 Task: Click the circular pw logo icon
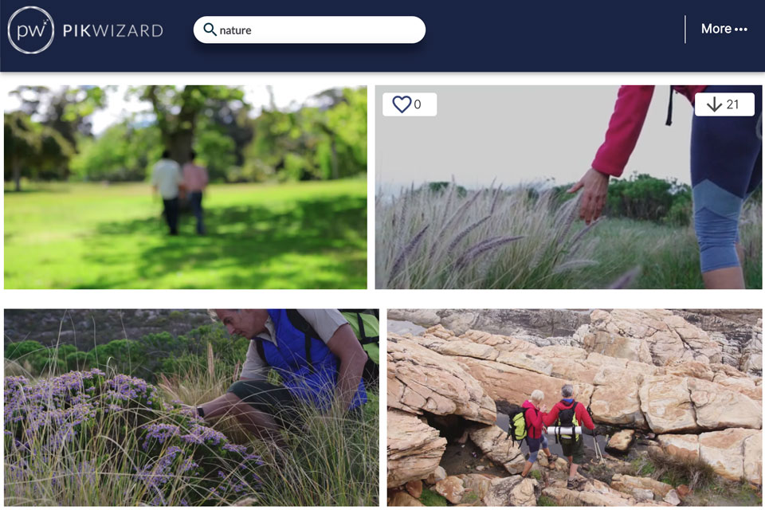pos(31,29)
